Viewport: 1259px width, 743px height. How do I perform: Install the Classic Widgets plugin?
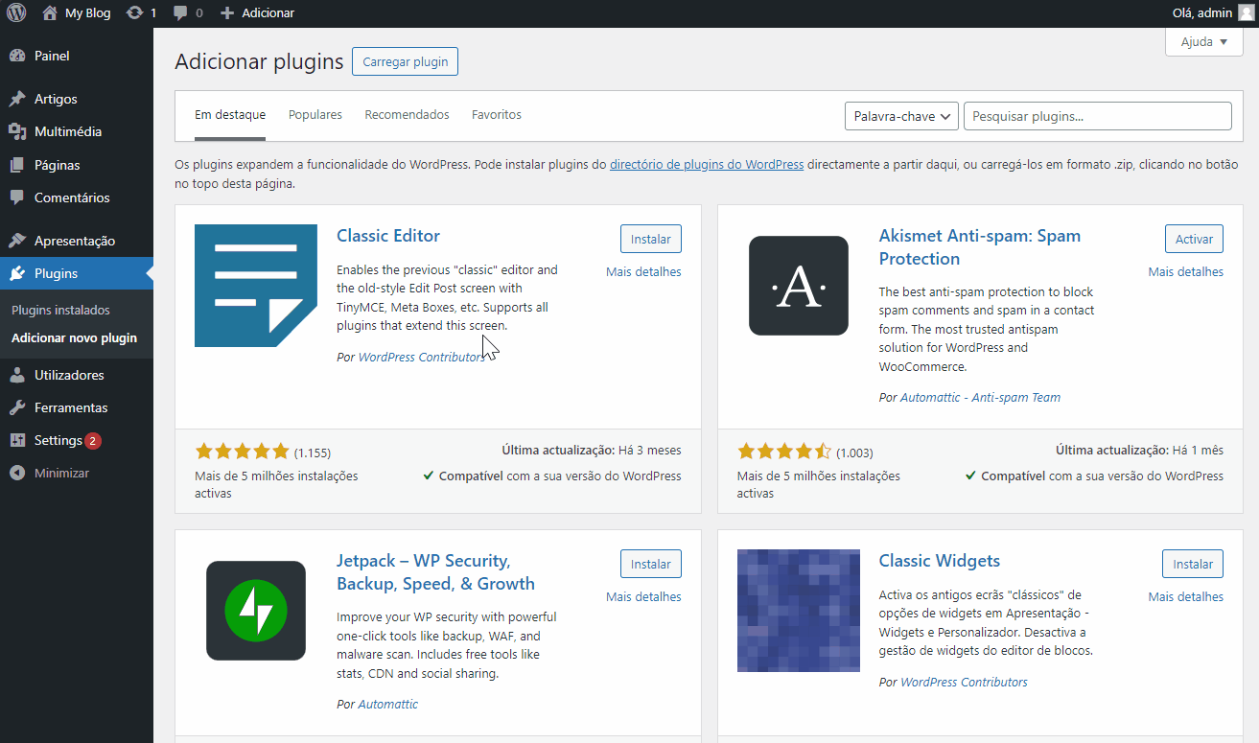[1193, 564]
